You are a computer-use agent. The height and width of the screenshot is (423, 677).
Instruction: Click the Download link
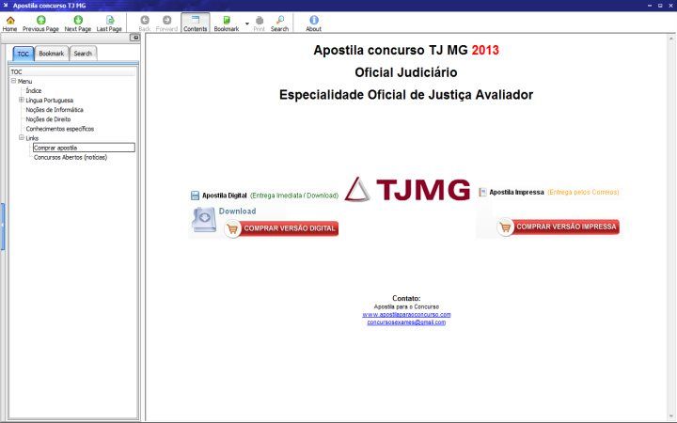click(x=237, y=211)
